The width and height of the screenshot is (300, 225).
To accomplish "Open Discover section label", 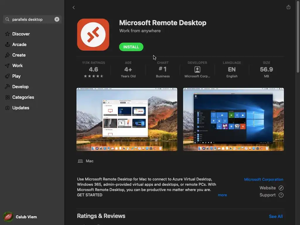I will click(x=21, y=34).
